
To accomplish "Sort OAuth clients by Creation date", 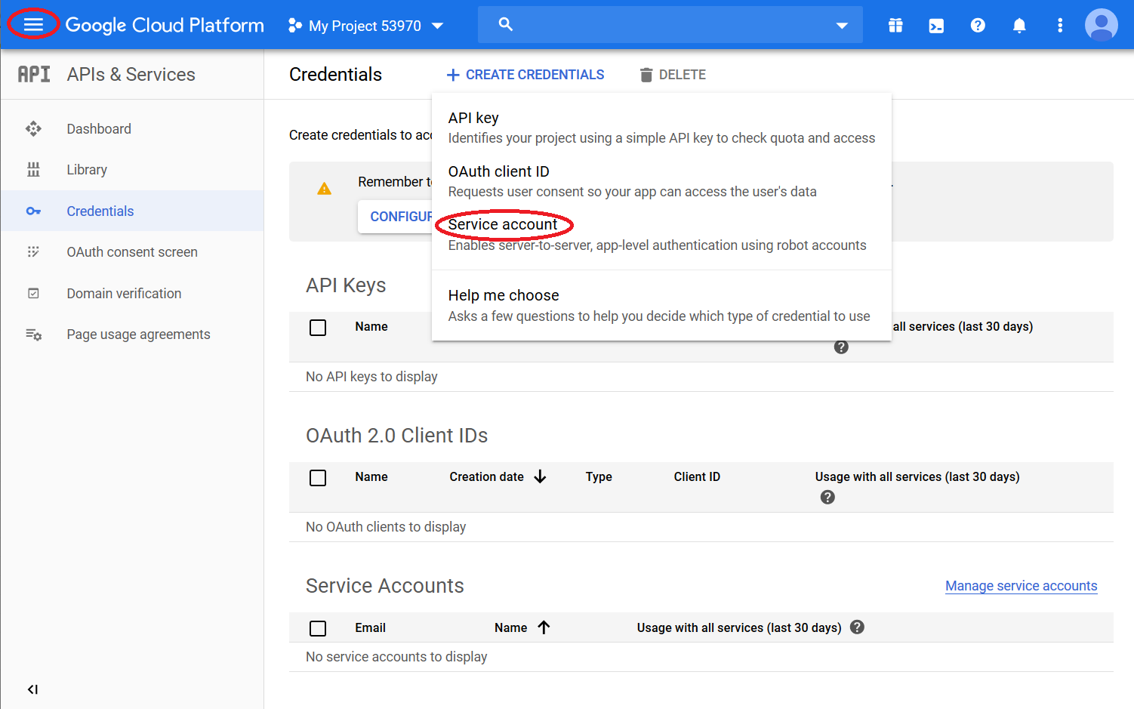I will coord(498,477).
